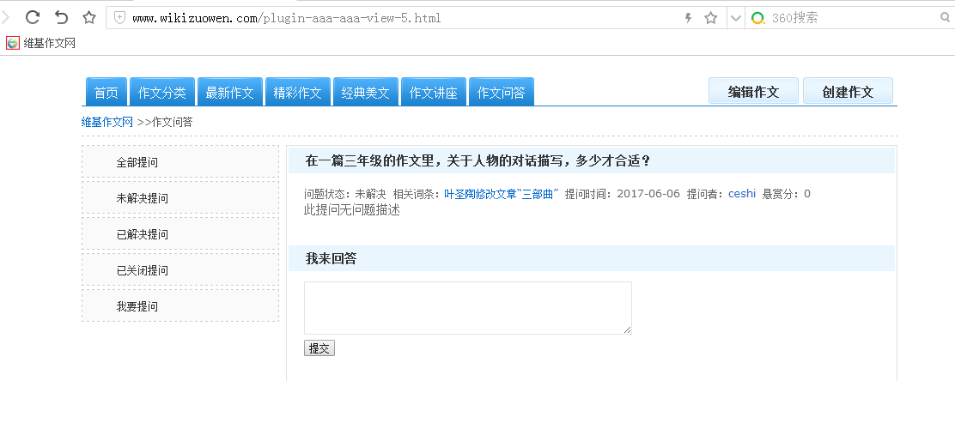Open the 经典美文 nav tab
This screenshot has width=955, height=429.
coord(366,92)
